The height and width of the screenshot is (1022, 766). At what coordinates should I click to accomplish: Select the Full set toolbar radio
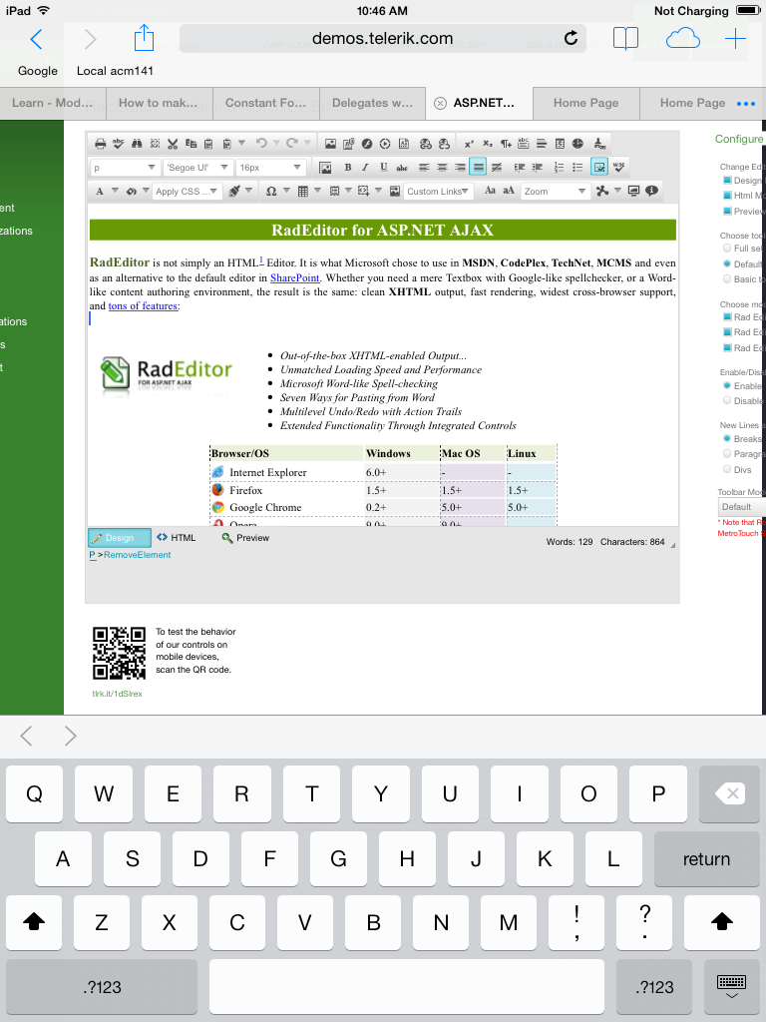[x=727, y=248]
